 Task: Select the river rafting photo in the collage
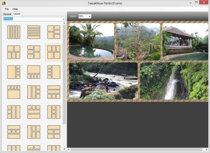coord(103,81)
